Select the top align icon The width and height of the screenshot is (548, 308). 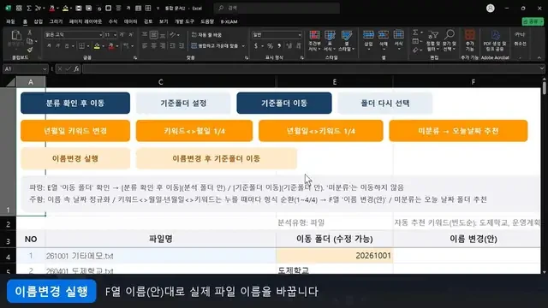click(x=145, y=35)
